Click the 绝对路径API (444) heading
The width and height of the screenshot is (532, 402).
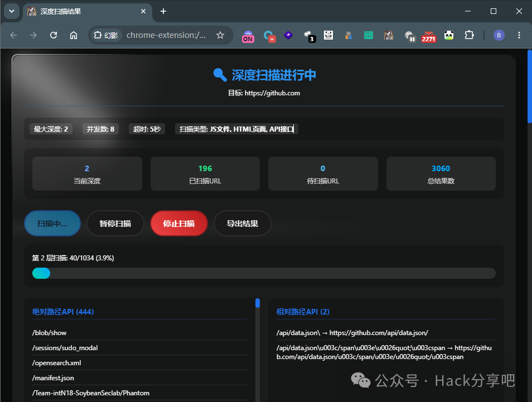[x=63, y=312]
